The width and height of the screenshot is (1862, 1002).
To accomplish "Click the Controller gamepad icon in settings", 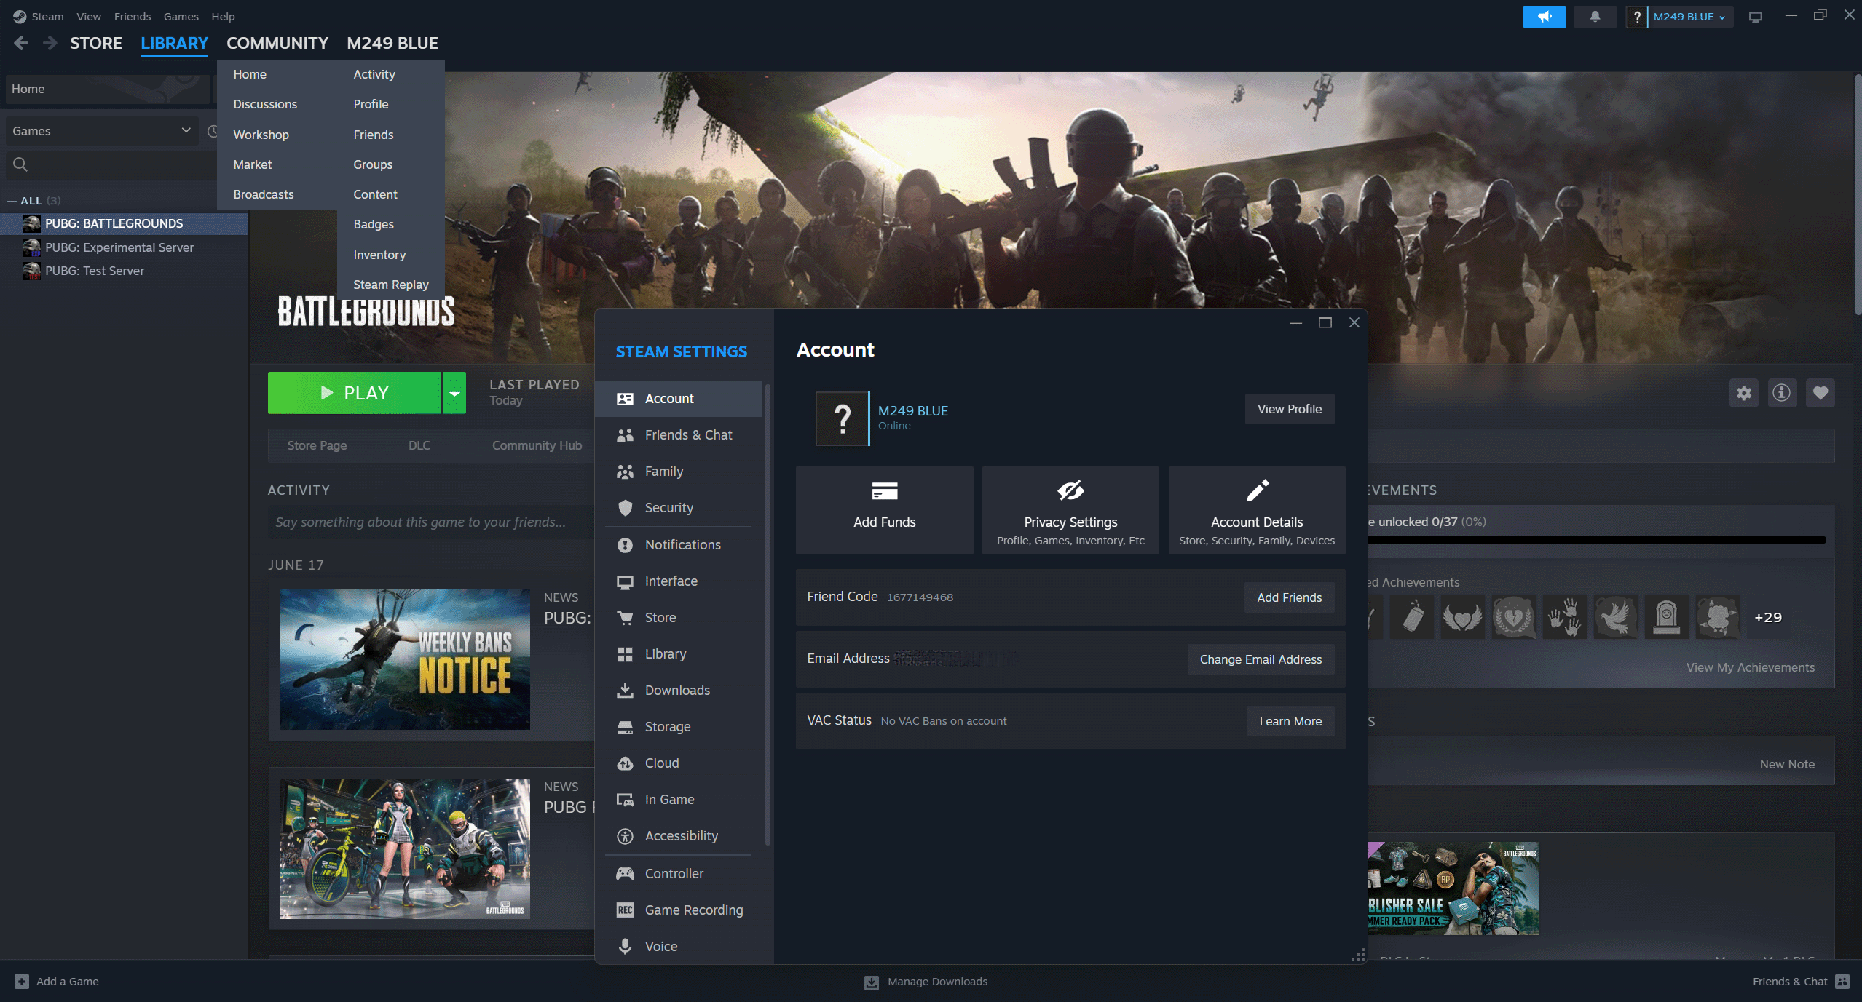I will tap(625, 874).
